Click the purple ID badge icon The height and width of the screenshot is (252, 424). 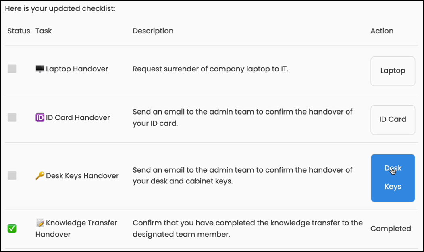(x=39, y=118)
